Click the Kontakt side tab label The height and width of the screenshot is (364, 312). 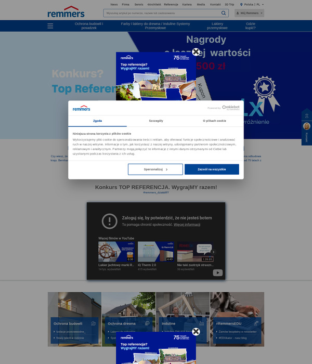pos(306,137)
